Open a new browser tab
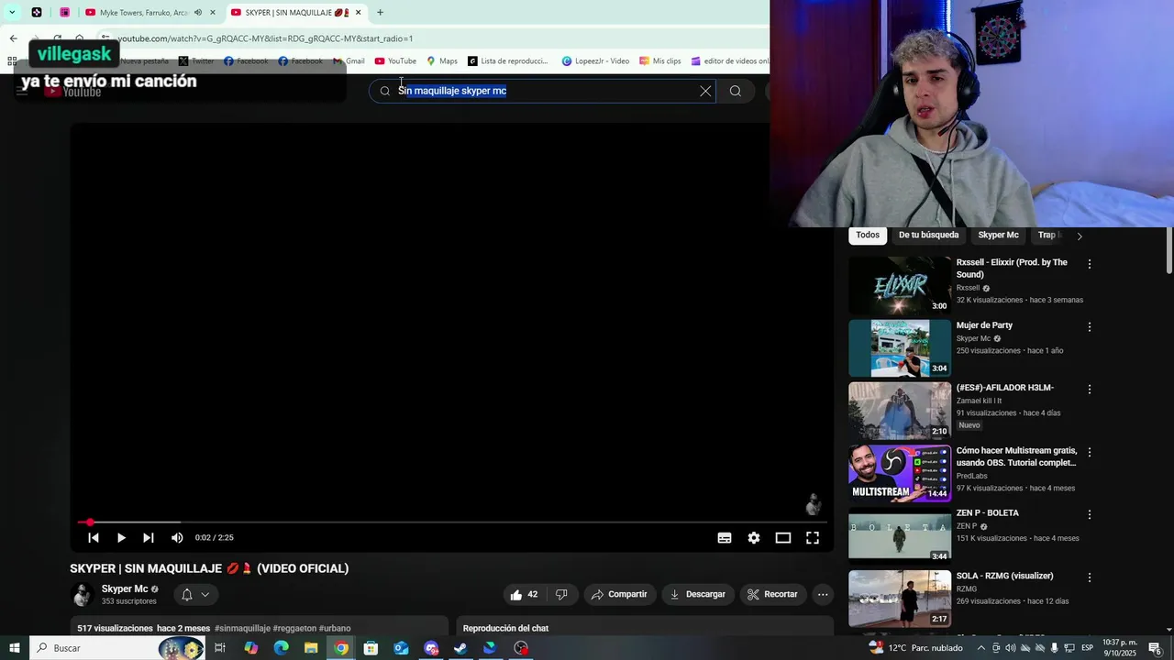The width and height of the screenshot is (1174, 660). (x=380, y=13)
